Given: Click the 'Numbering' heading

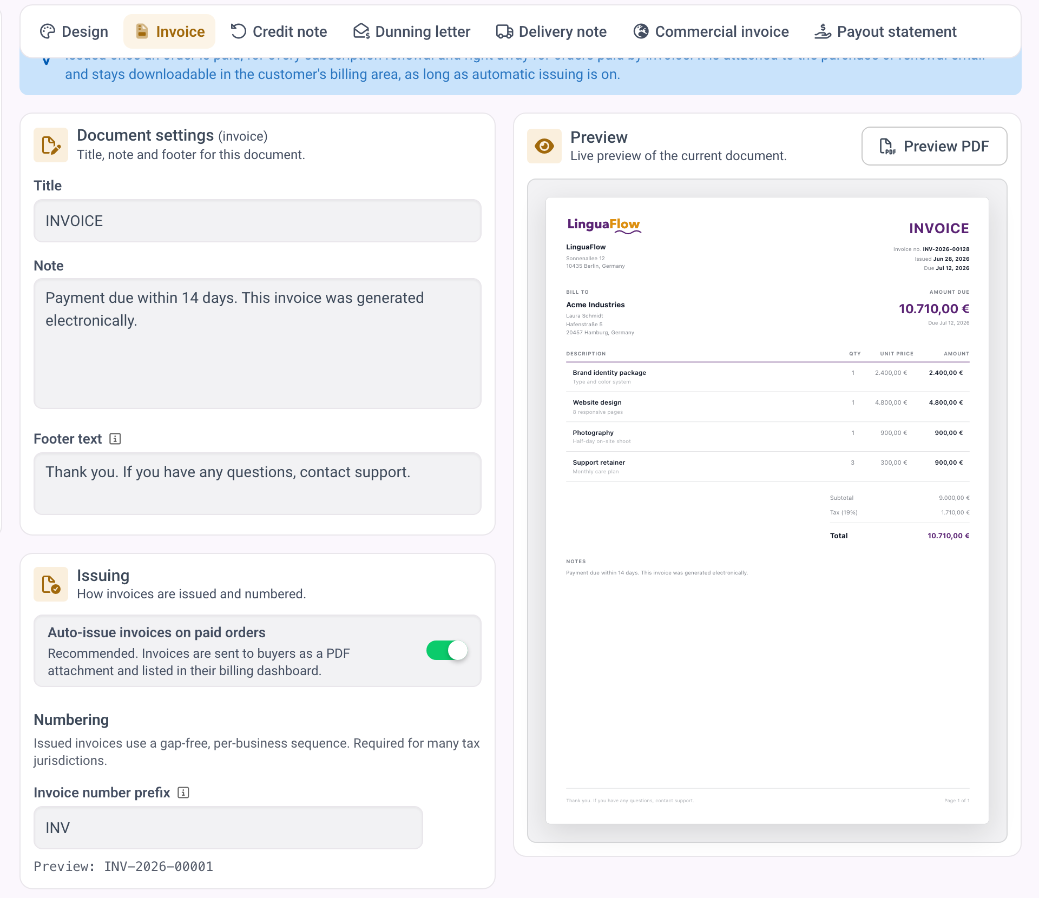Looking at the screenshot, I should pyautogui.click(x=71, y=719).
